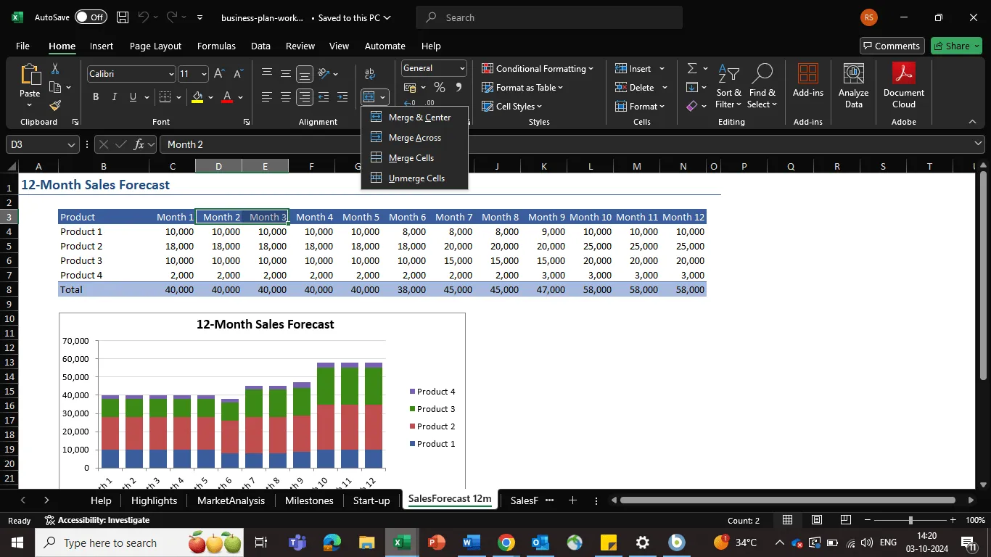Click Delete in Cells group
Image resolution: width=991 pixels, height=557 pixels.
point(641,88)
